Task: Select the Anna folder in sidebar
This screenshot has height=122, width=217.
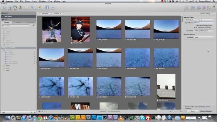Action: (7, 68)
